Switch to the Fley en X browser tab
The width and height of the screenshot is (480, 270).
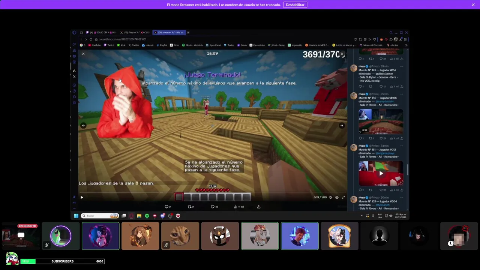pyautogui.click(x=135, y=33)
